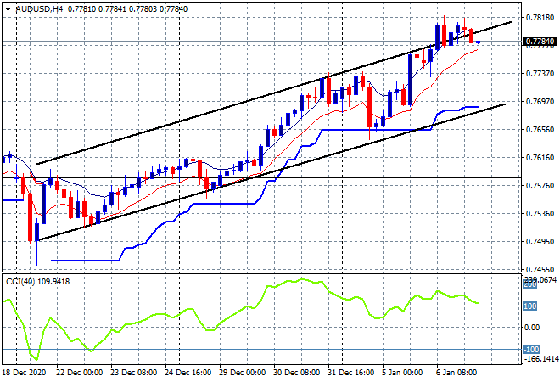Click the 23 Dec 08:00 time label
Image resolution: width=560 pixels, height=382 pixels.
point(133,373)
